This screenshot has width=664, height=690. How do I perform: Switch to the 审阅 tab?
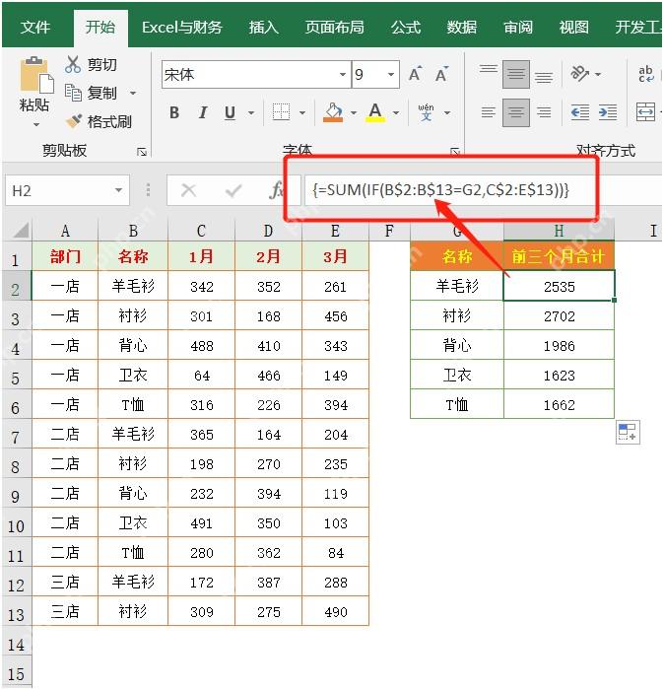point(518,28)
